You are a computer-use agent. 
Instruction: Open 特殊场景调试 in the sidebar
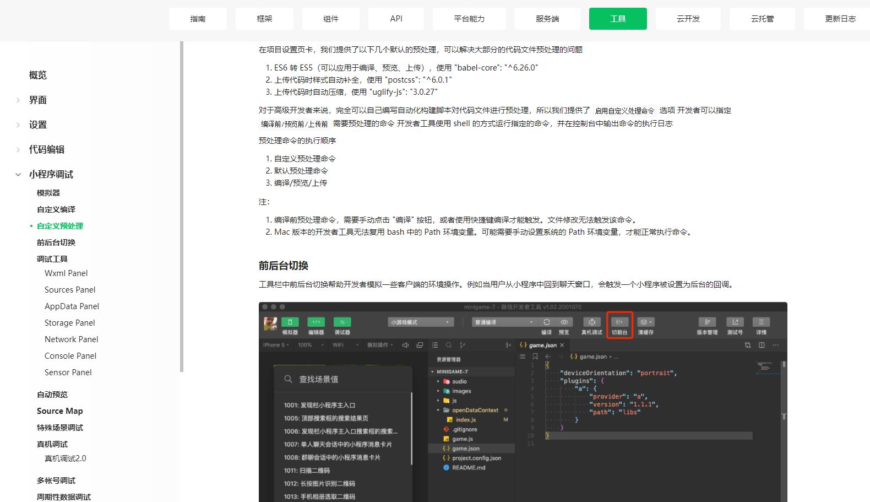click(x=60, y=428)
